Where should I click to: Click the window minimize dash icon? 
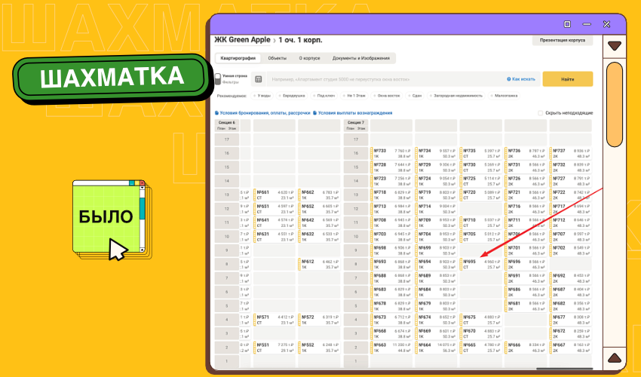(586, 24)
